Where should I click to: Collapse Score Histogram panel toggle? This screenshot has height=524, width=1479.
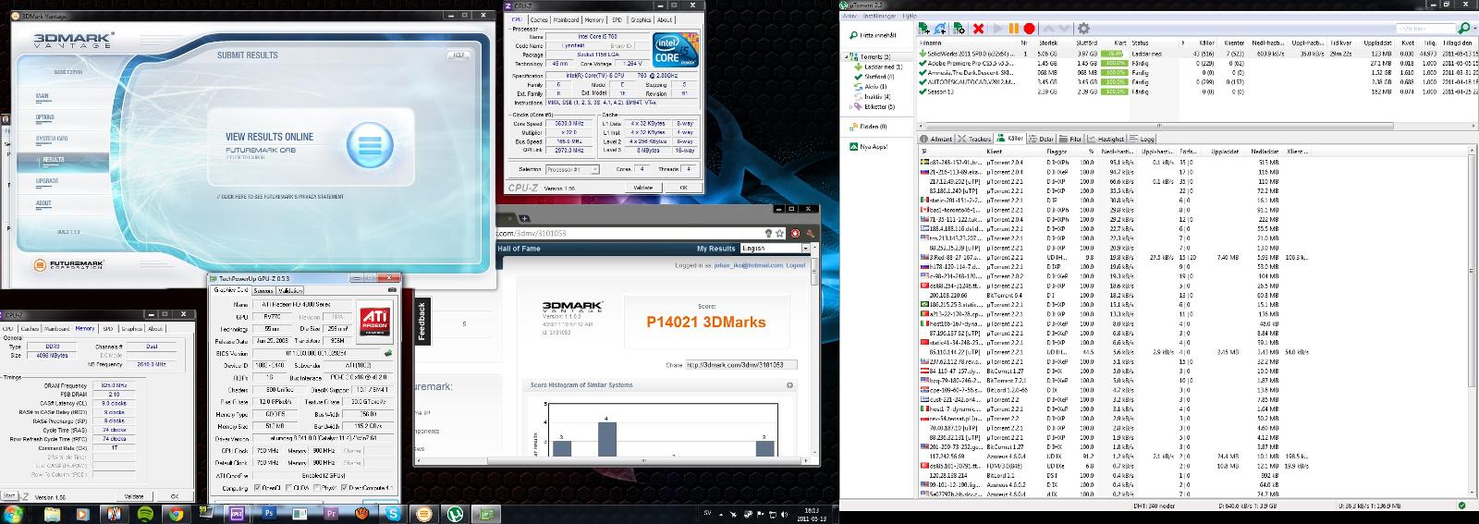(790, 385)
